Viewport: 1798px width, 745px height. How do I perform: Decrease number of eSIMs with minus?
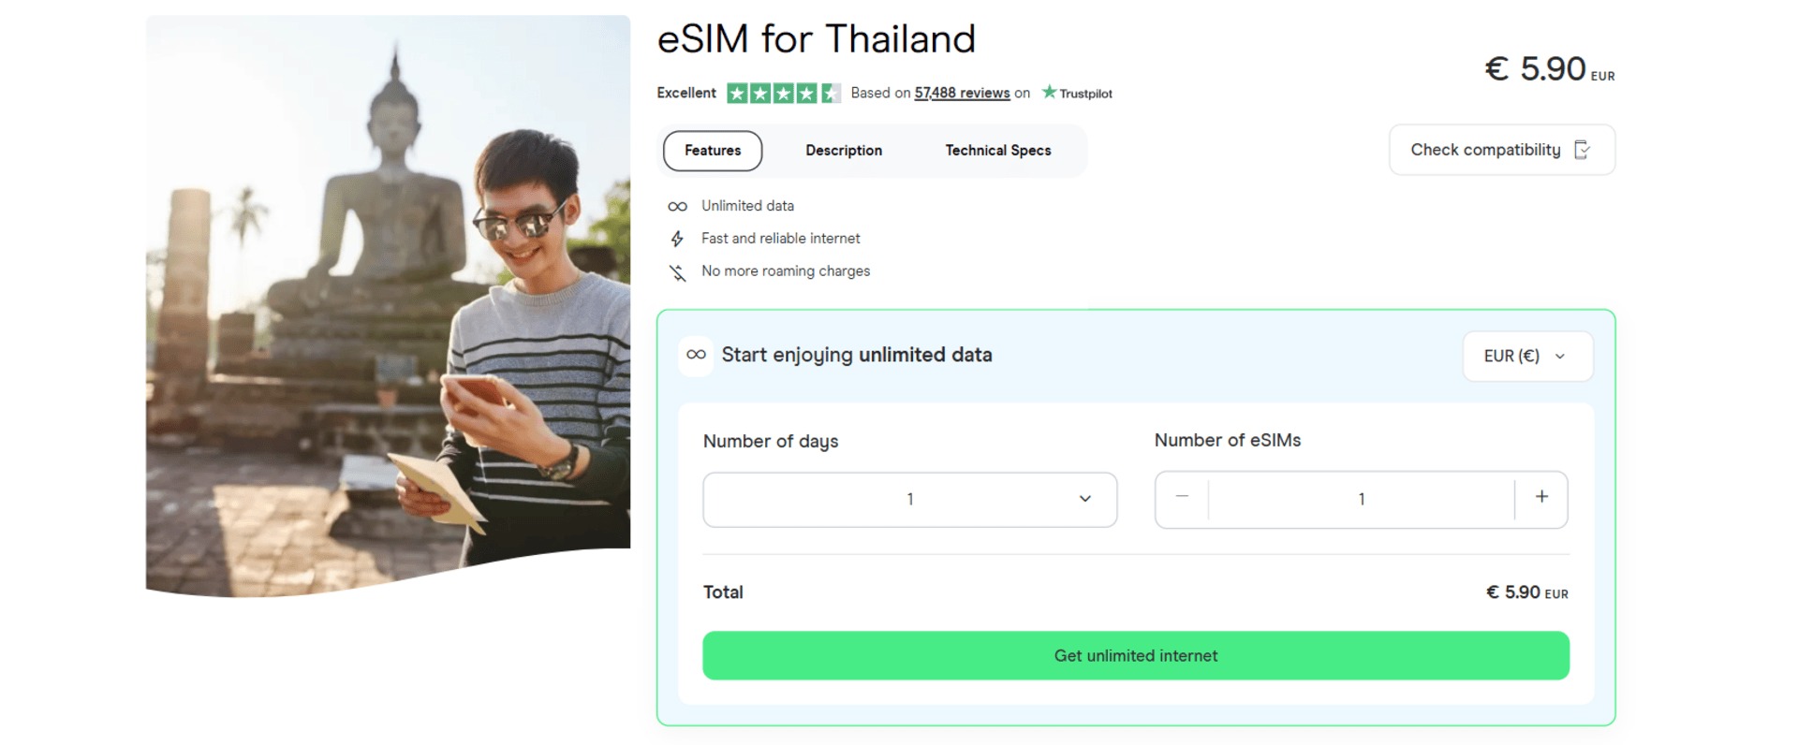point(1182,498)
